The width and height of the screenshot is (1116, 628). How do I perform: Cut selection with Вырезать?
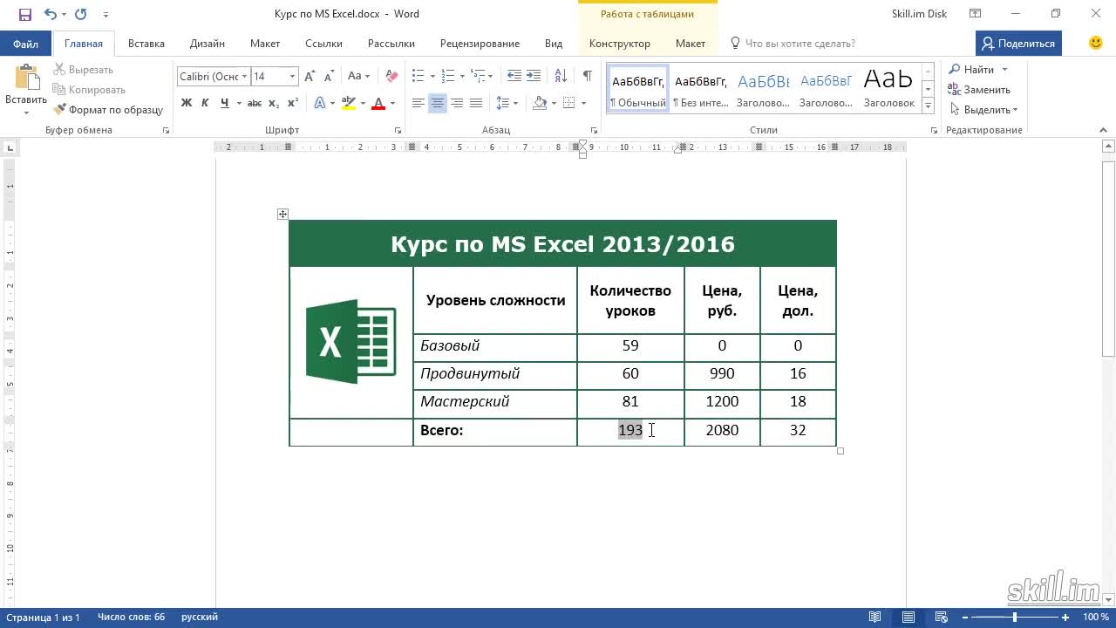point(84,70)
